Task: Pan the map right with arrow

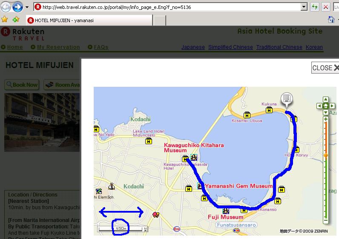Action: point(332,106)
